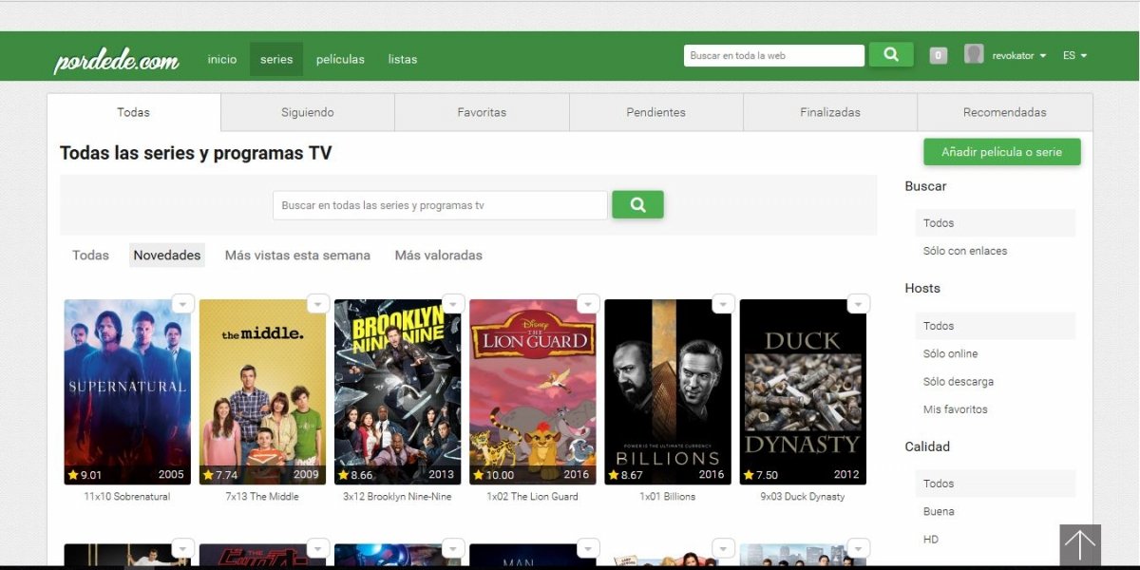Image resolution: width=1140 pixels, height=570 pixels.
Task: Click the pordede.com logo
Action: coord(116,61)
